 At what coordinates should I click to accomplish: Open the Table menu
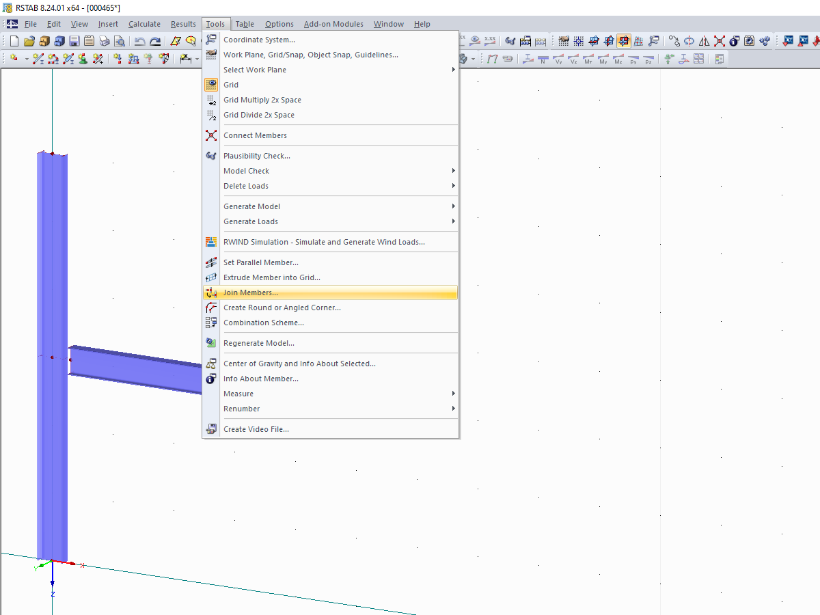245,24
